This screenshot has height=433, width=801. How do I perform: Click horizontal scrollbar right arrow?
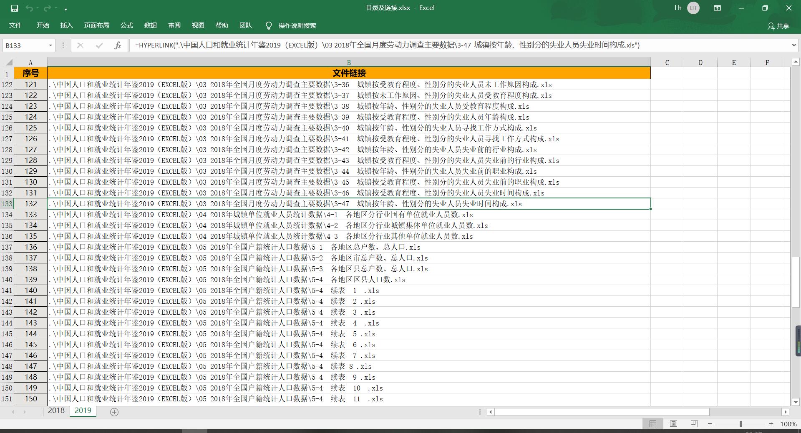click(x=785, y=412)
